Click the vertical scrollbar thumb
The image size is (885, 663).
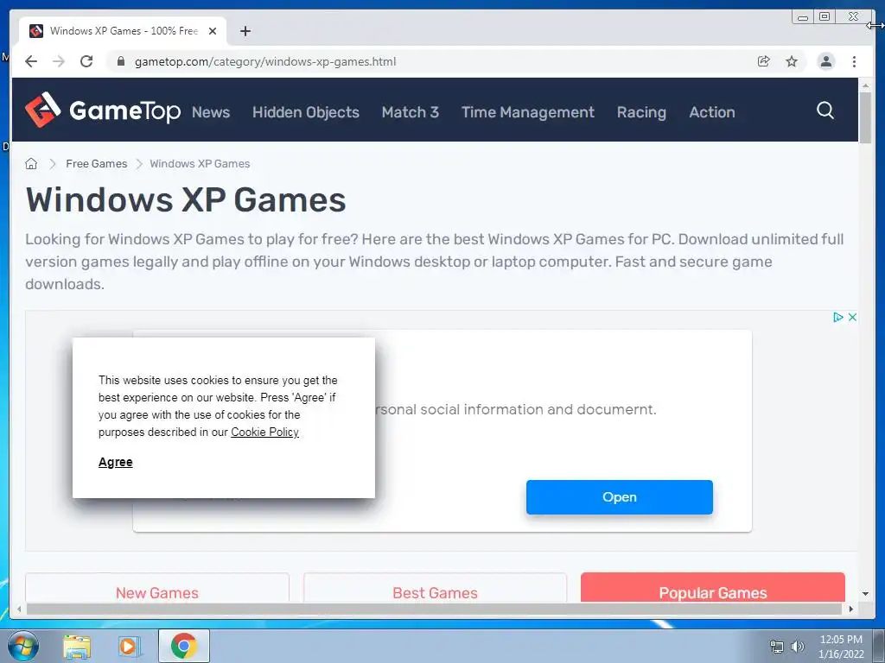[x=865, y=117]
